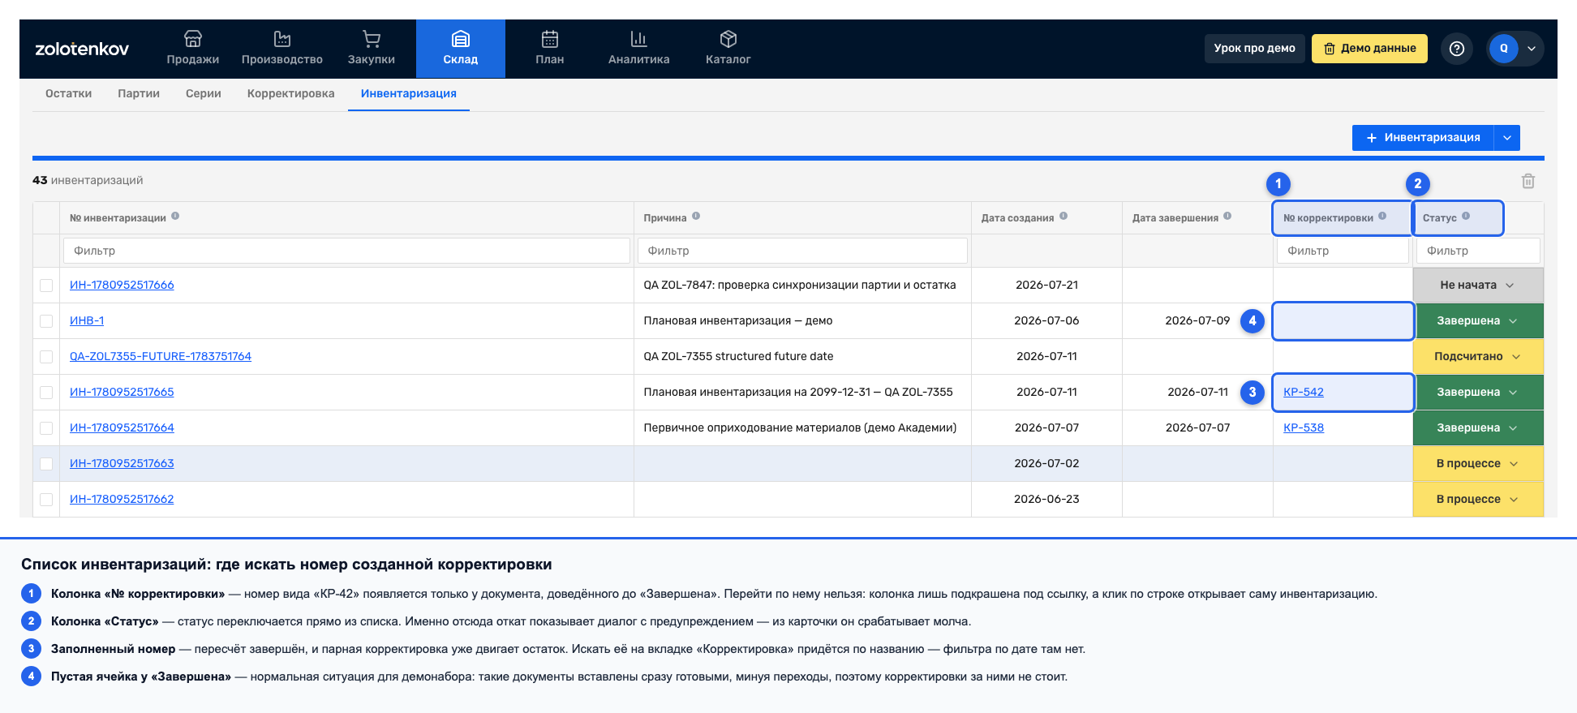The width and height of the screenshot is (1577, 713).
Task: Open the Склад warehouse icon
Action: tap(461, 38)
